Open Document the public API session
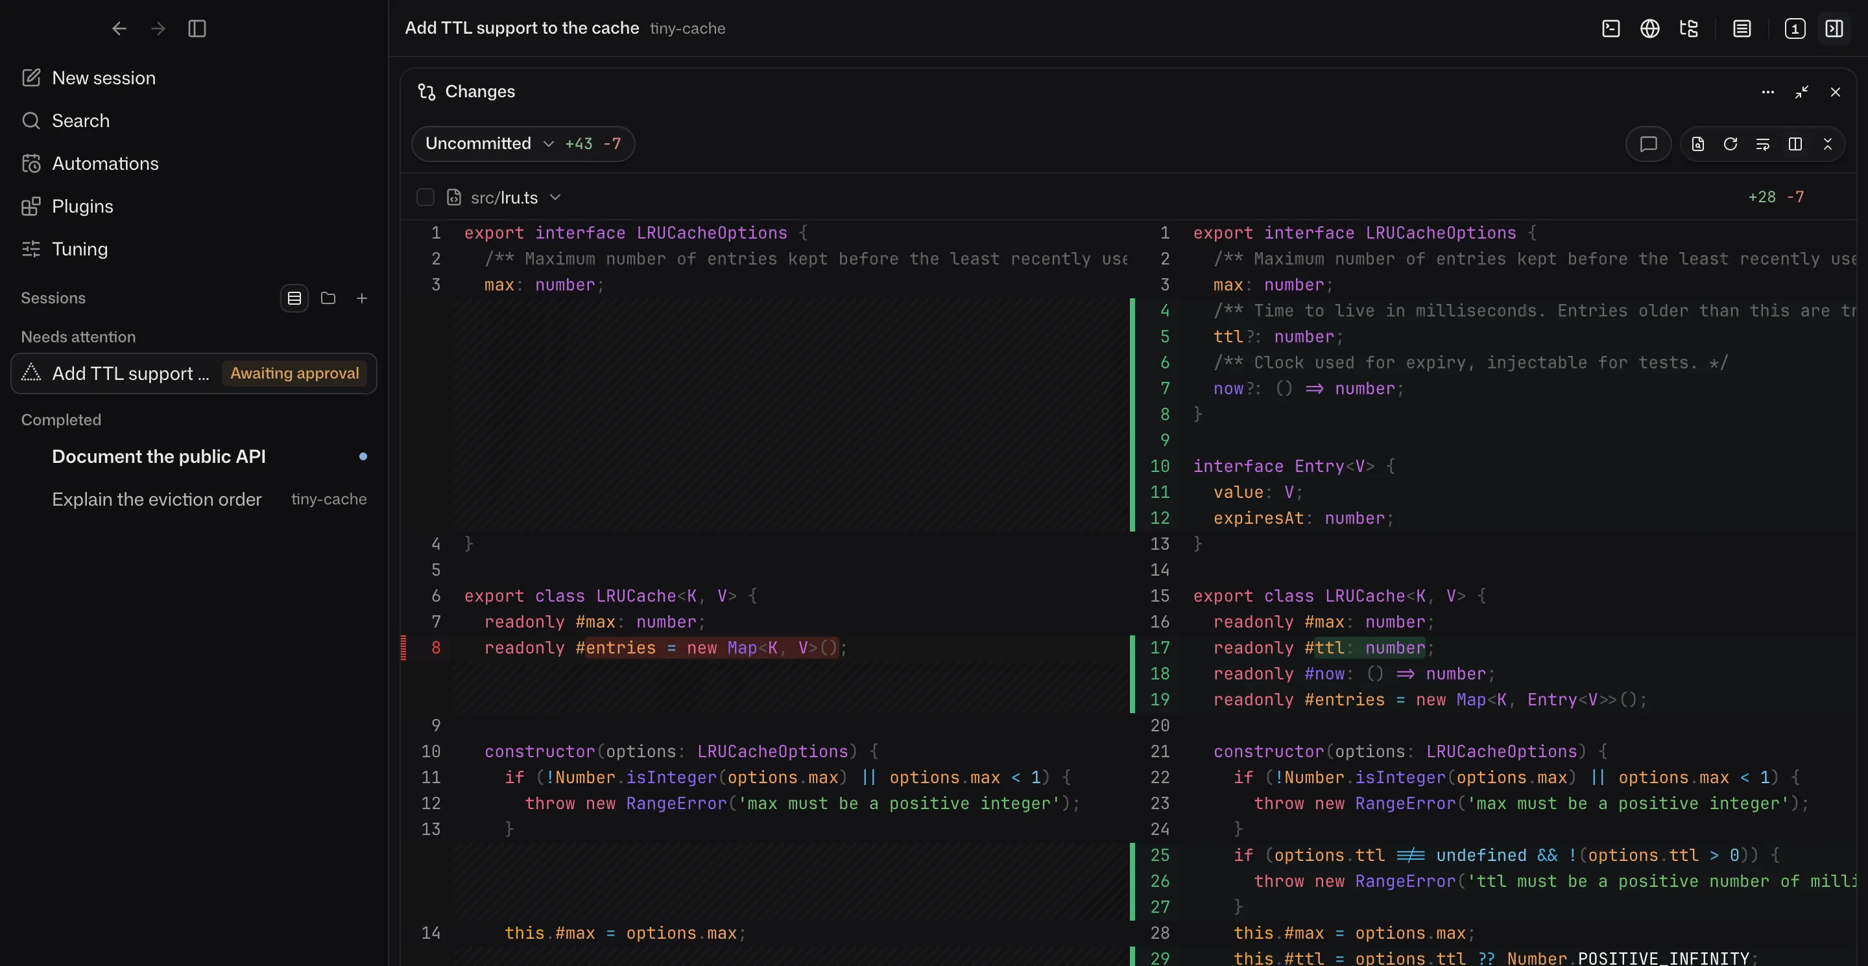 point(194,456)
